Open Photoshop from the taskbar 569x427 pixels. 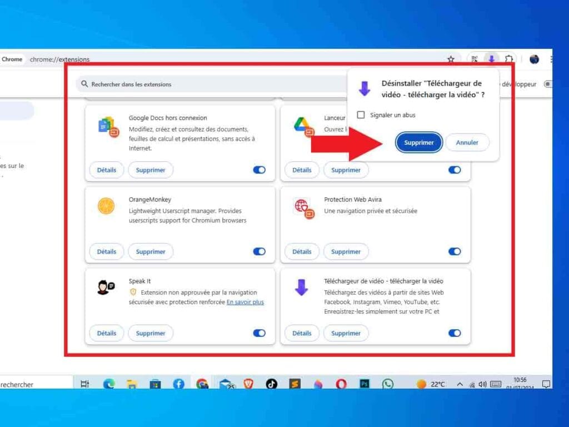tap(364, 384)
